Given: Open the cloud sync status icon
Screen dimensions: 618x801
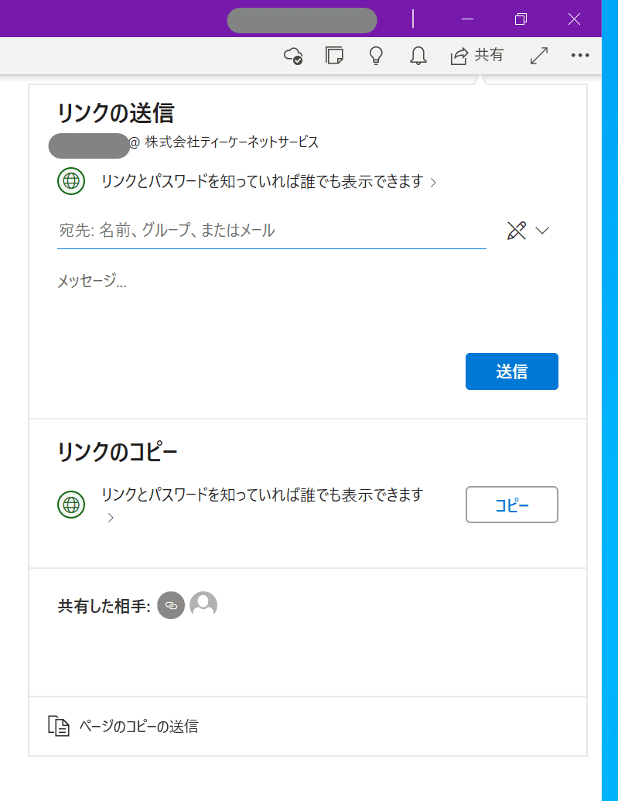Looking at the screenshot, I should tap(293, 56).
